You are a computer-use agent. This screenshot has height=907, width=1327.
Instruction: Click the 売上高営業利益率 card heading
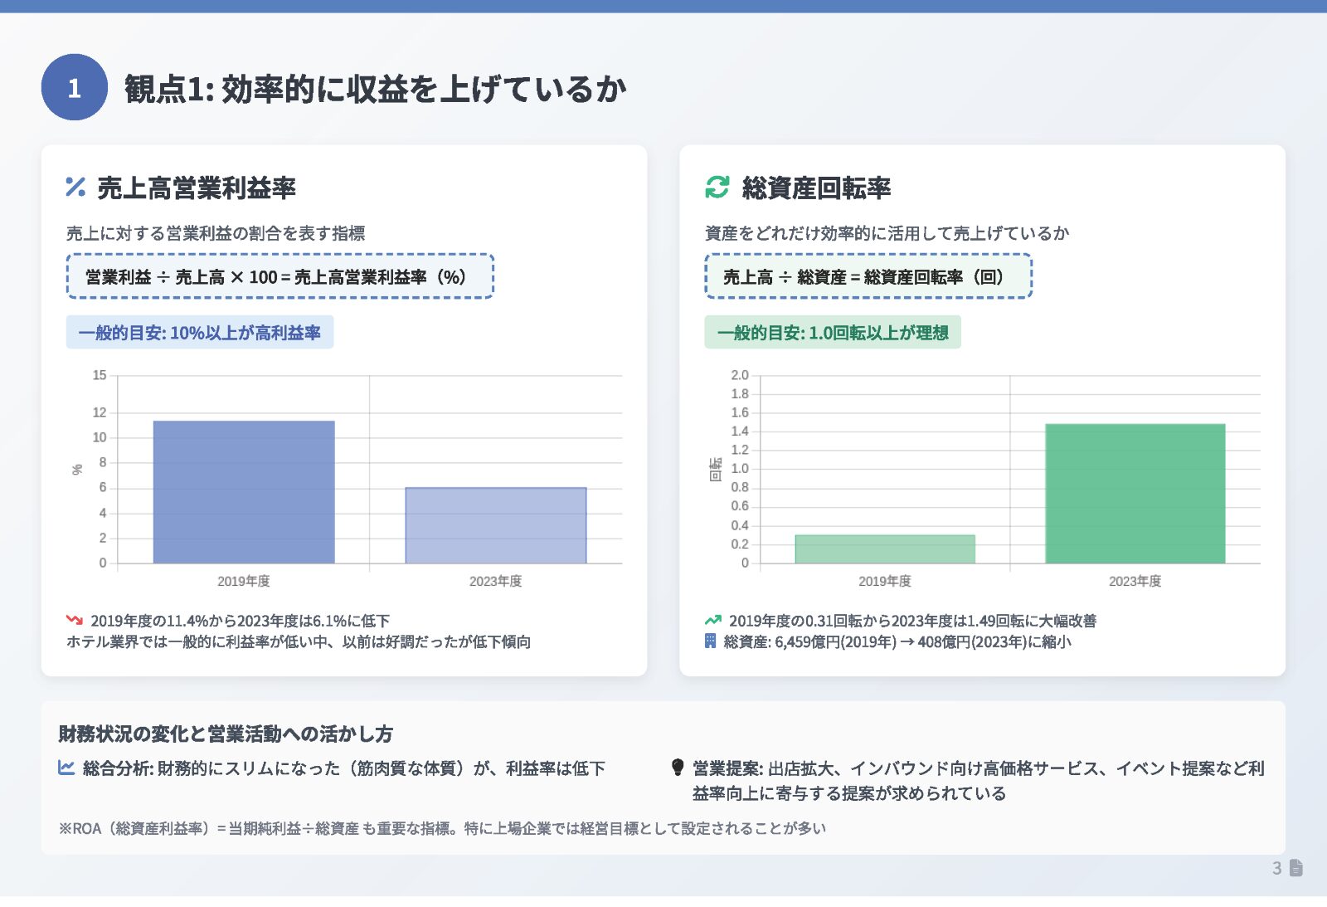[197, 188]
